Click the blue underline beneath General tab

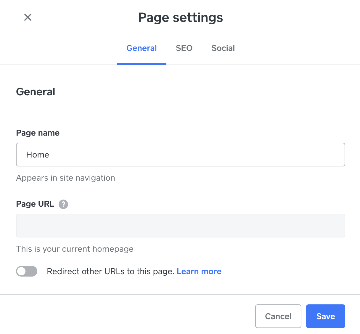click(142, 64)
